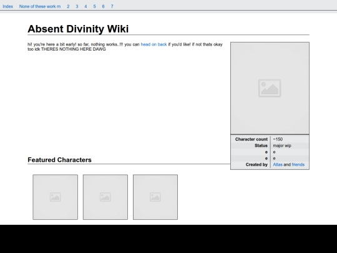This screenshot has width=337, height=253.
Task: Open the first featured character thumbnail
Action: 56,197
